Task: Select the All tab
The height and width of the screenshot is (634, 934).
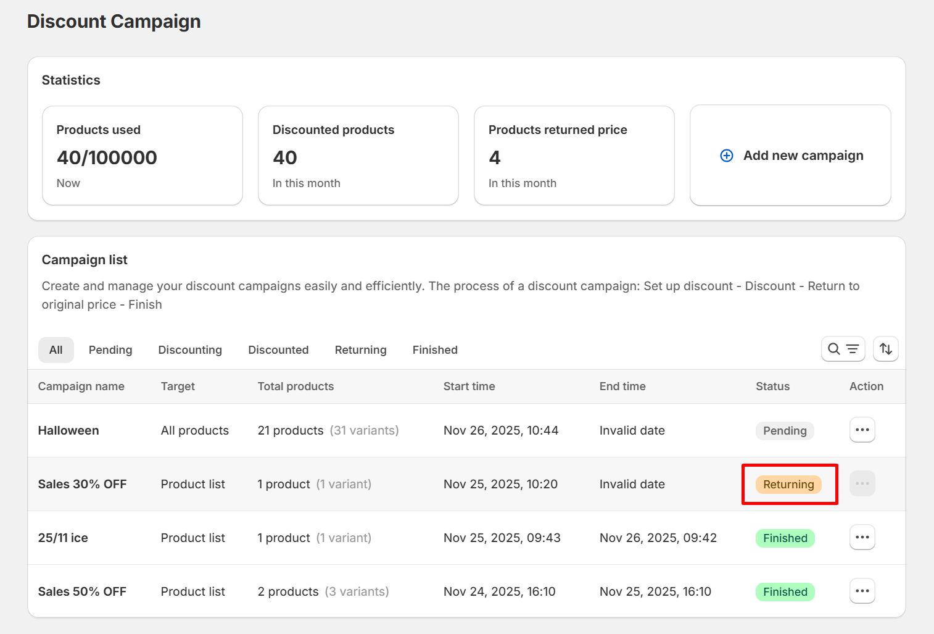Action: pos(56,350)
